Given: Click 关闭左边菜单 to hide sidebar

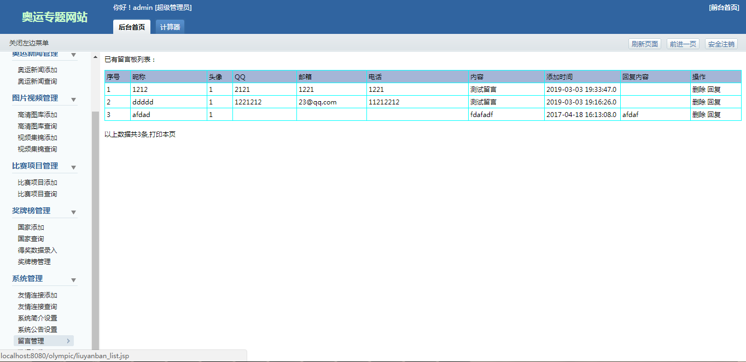Looking at the screenshot, I should pos(29,43).
